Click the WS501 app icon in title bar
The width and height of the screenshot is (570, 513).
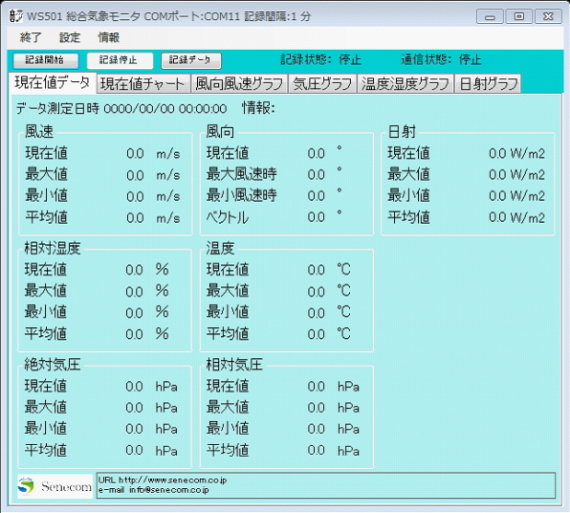pyautogui.click(x=15, y=16)
